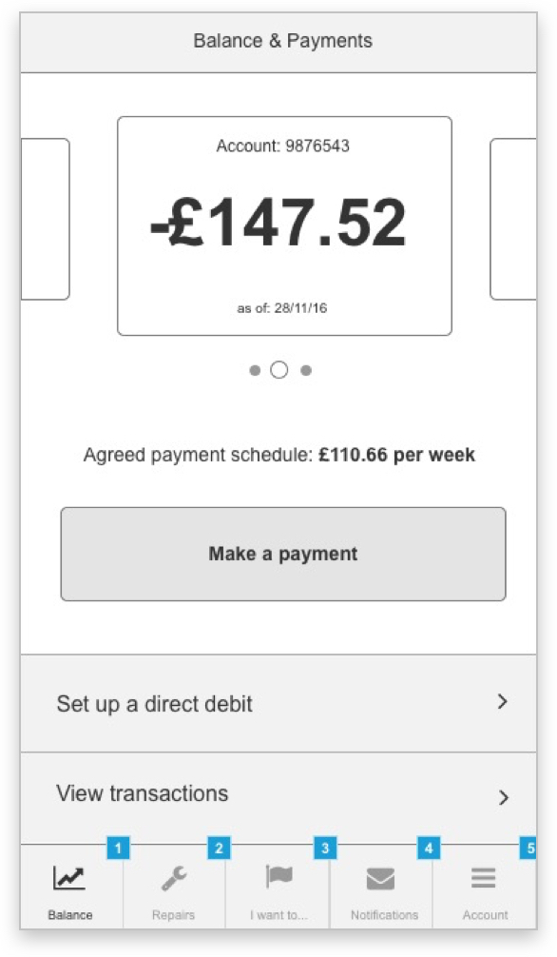Screen dimensions: 557x957
Task: Open the Account hamburger menu icon
Action: click(x=483, y=878)
